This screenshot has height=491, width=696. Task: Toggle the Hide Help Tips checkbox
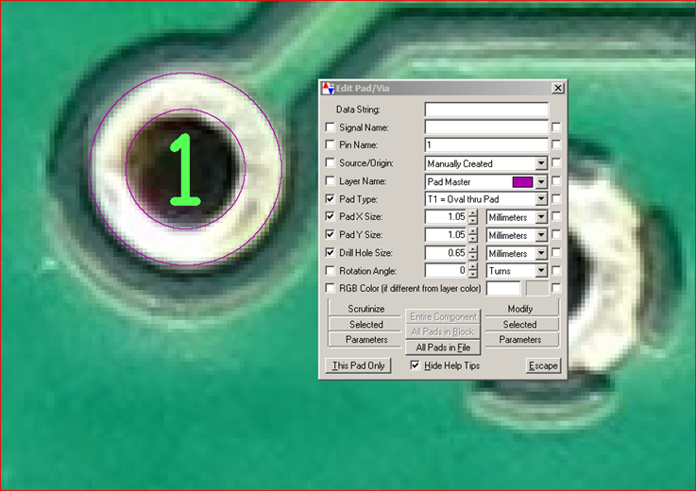click(416, 365)
